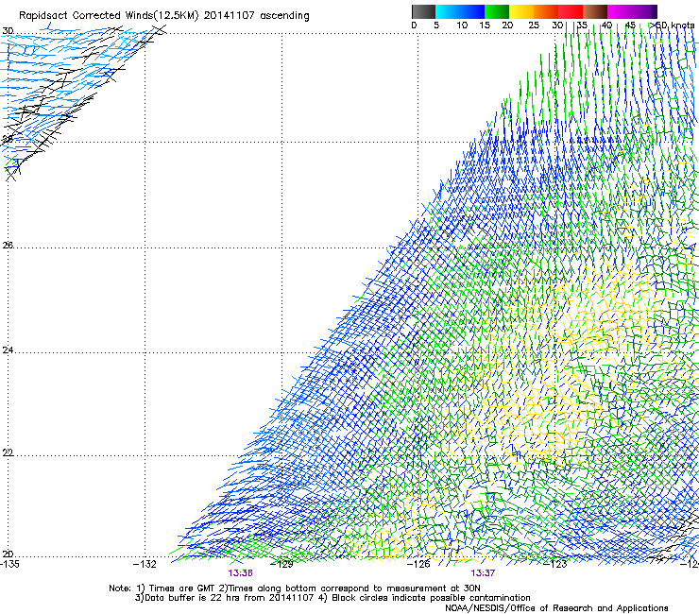Click latitude label 20 on left axis

8,554
